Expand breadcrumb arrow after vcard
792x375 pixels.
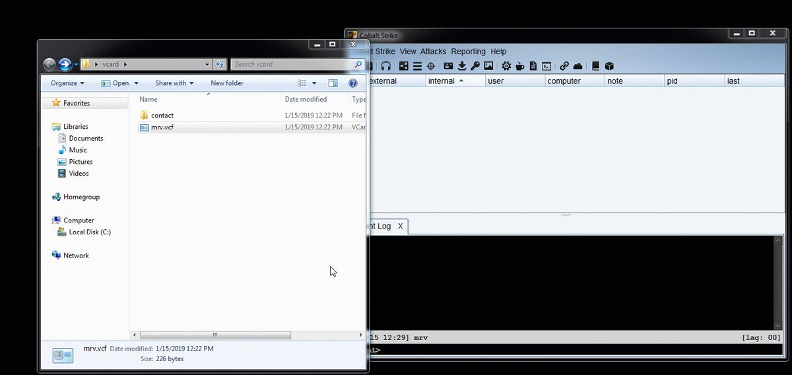click(x=125, y=64)
